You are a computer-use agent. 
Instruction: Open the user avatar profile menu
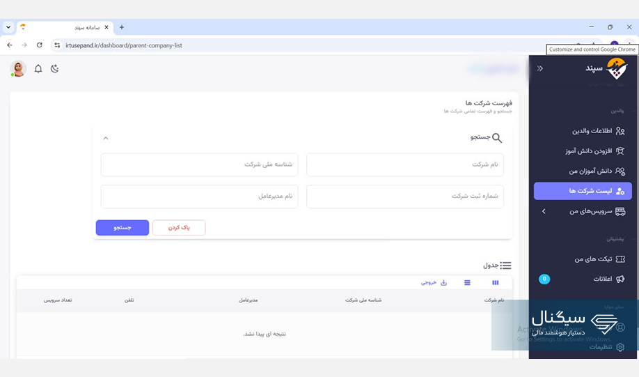[x=18, y=68]
